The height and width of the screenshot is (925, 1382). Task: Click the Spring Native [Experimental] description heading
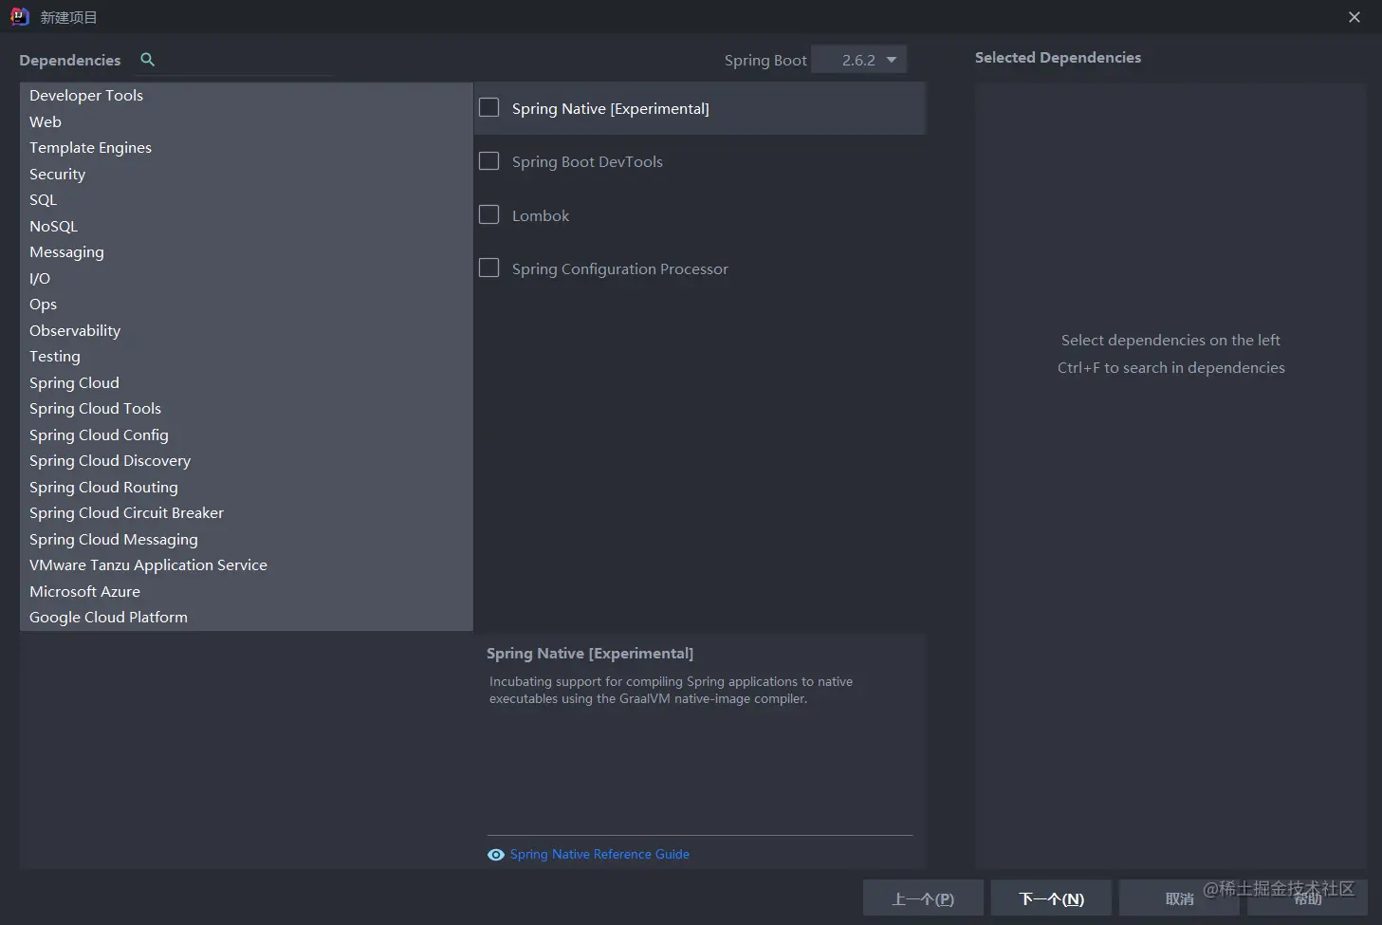[590, 654]
